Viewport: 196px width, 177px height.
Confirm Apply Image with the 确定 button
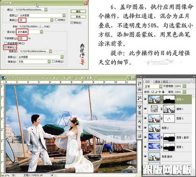pos(78,12)
